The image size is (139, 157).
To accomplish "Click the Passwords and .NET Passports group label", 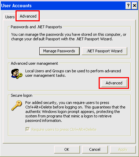I will click(36, 27).
